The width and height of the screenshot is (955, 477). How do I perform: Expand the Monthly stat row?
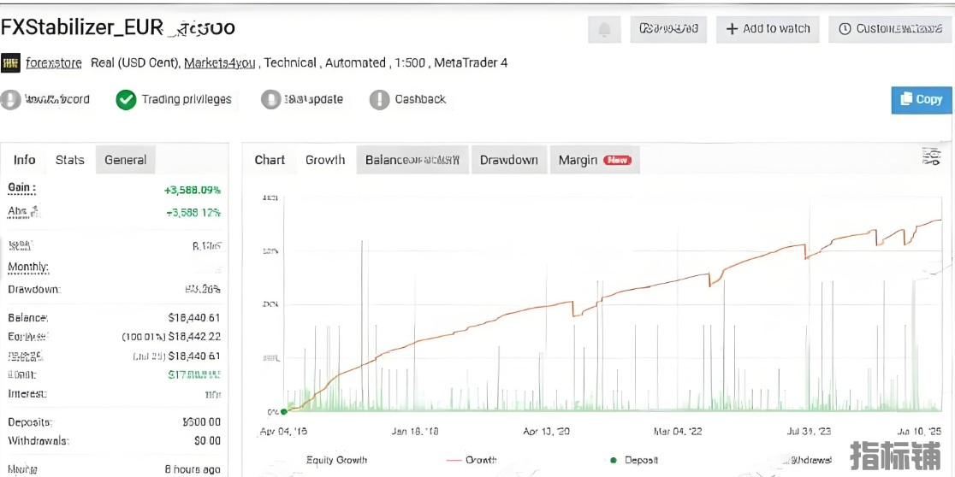28,267
